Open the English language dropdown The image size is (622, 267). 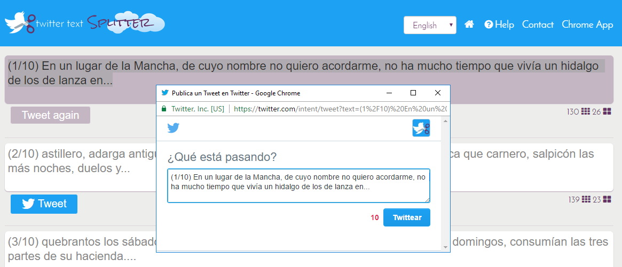click(x=430, y=25)
